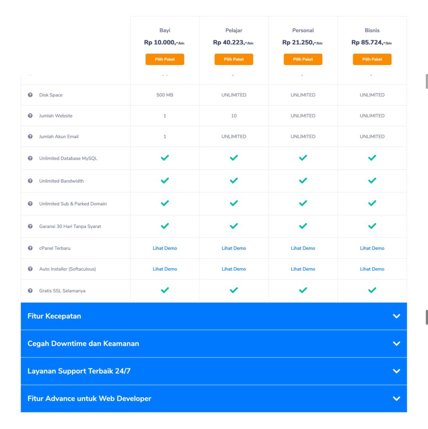Click the Rp 21.250 price
428x429 pixels.
302,42
